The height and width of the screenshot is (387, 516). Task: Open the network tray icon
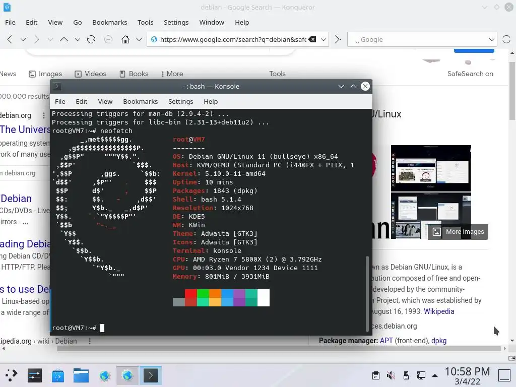(421, 375)
